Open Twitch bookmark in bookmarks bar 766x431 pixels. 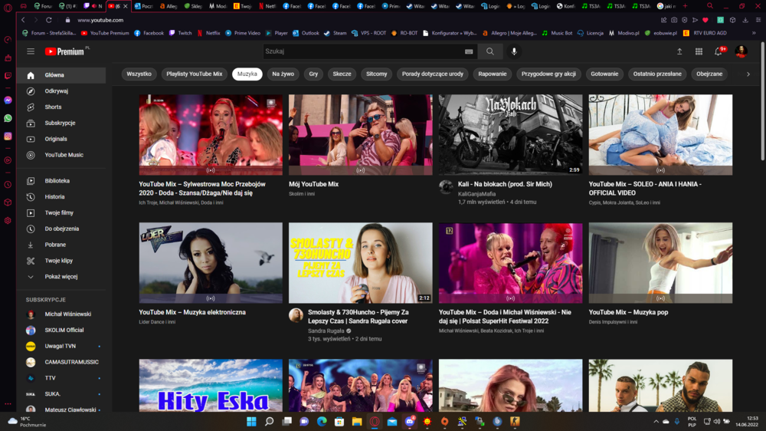pos(180,33)
